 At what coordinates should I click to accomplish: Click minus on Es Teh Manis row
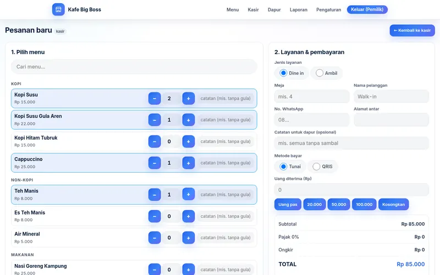click(155, 216)
